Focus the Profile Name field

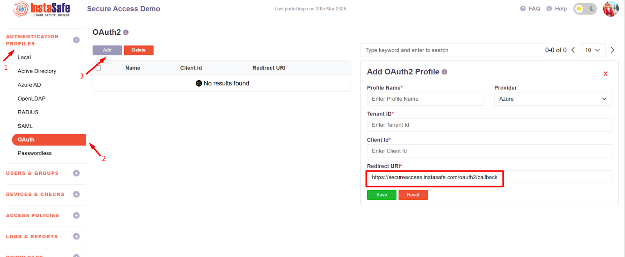pos(426,99)
